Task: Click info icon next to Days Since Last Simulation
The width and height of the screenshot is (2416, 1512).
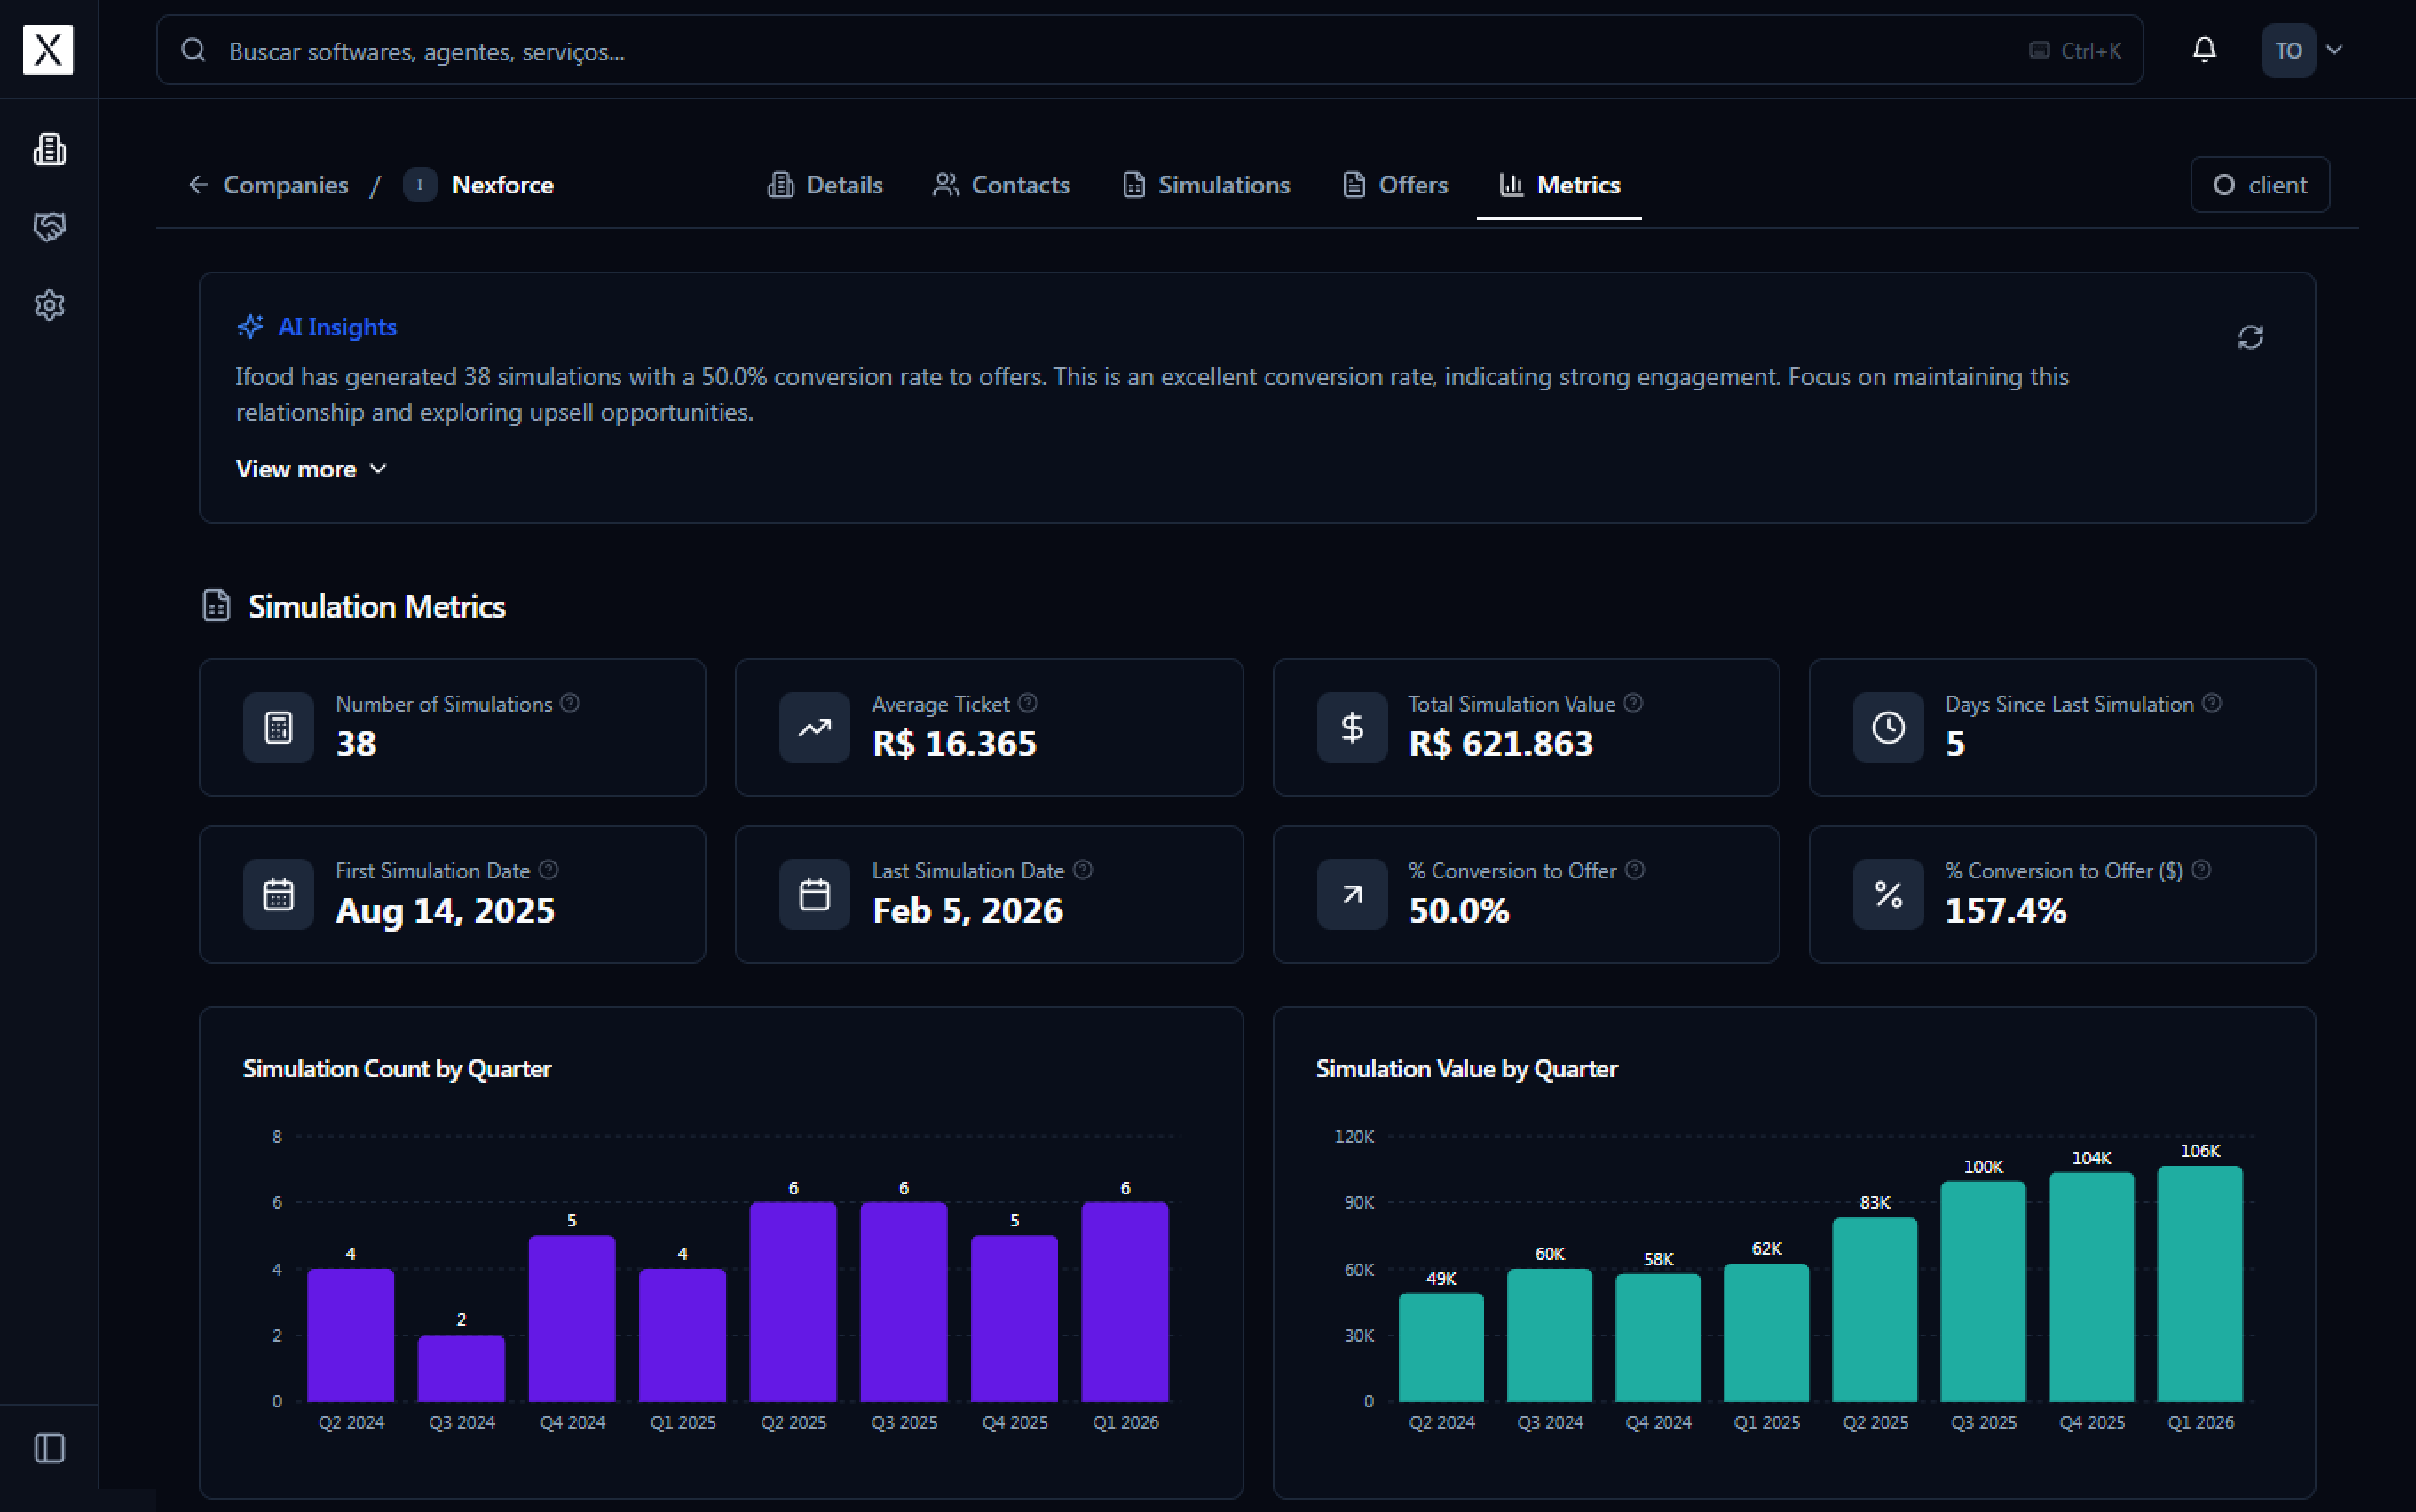Action: coord(2212,703)
